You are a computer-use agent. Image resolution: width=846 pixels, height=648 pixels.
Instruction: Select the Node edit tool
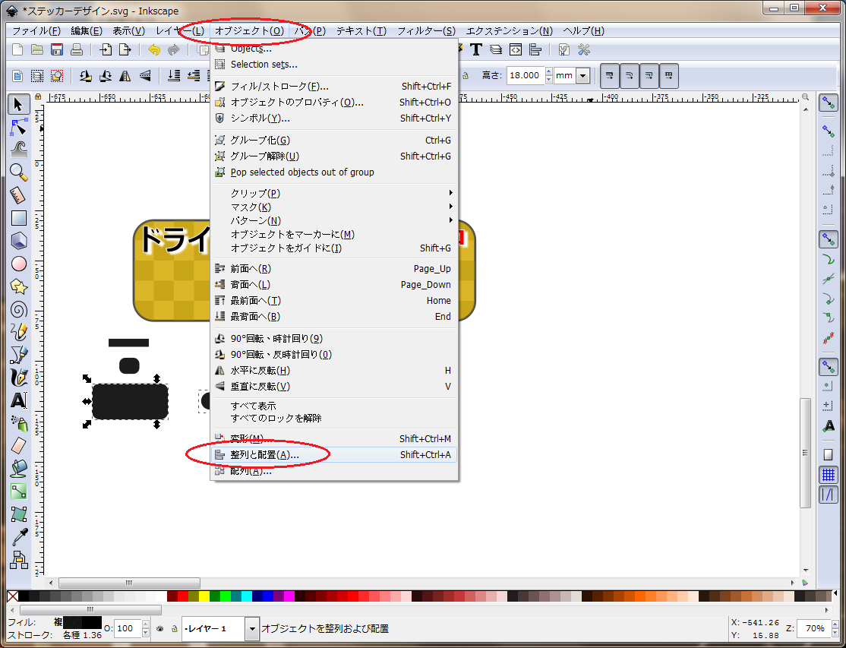18,126
